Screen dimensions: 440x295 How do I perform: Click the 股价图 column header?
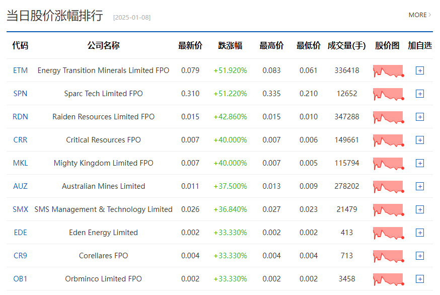click(x=387, y=45)
